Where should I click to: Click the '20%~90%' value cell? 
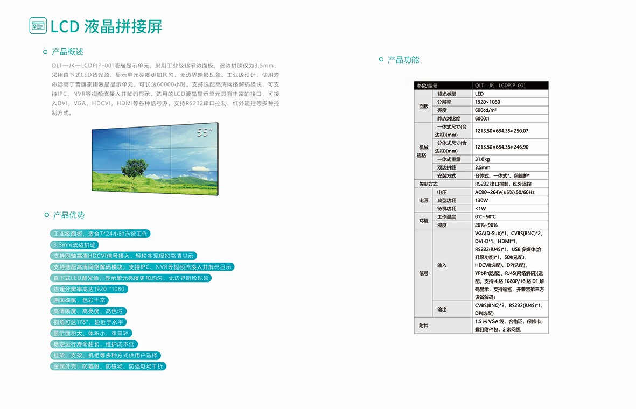(x=511, y=225)
